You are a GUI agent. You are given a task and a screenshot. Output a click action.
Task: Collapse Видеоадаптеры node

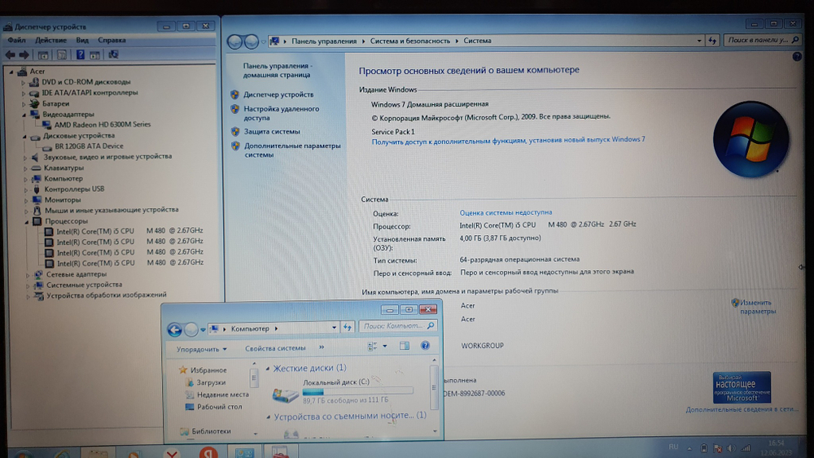click(24, 115)
